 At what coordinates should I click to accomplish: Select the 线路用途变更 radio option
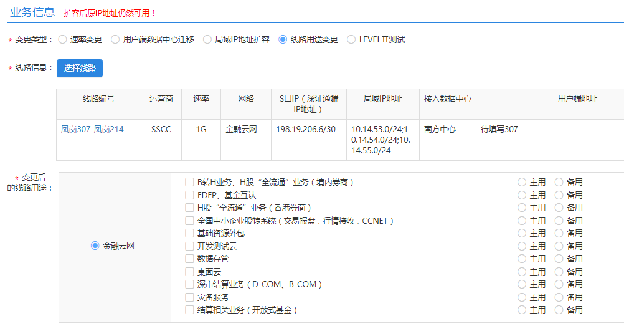tap(283, 39)
